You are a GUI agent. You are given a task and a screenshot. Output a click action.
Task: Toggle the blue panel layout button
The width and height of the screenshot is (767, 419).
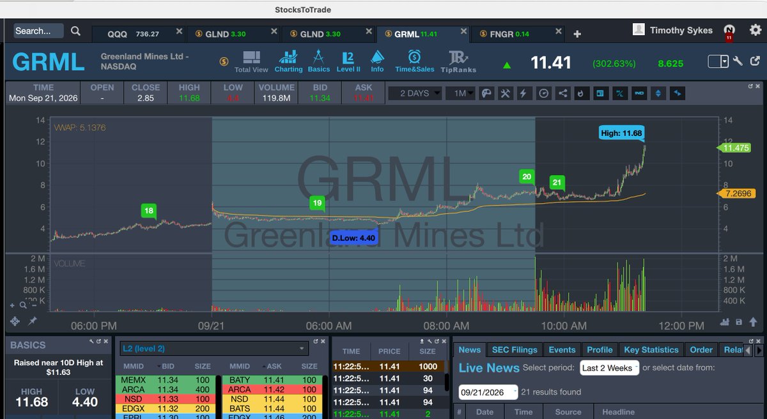600,93
